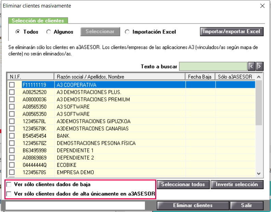271x212 pixels.
Task: Tick checkbox for A3DEMOSTRACIONES GIPUZKOA
Action: tap(12, 121)
